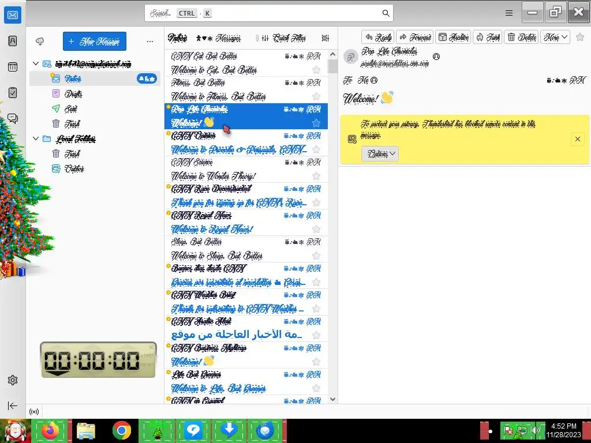Star the selected Pop Life Chronicles list row
Viewport: 591px width, 443px height.
(x=316, y=123)
